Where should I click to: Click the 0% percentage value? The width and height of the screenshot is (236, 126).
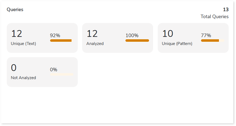coord(54,70)
